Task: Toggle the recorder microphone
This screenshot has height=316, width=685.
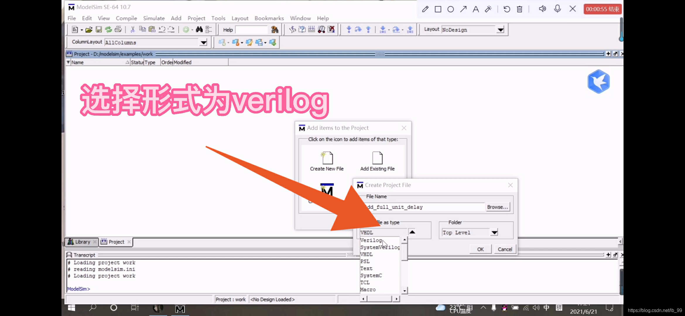Action: [x=557, y=9]
